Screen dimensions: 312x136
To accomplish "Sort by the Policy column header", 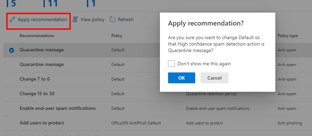I will 116,36.
